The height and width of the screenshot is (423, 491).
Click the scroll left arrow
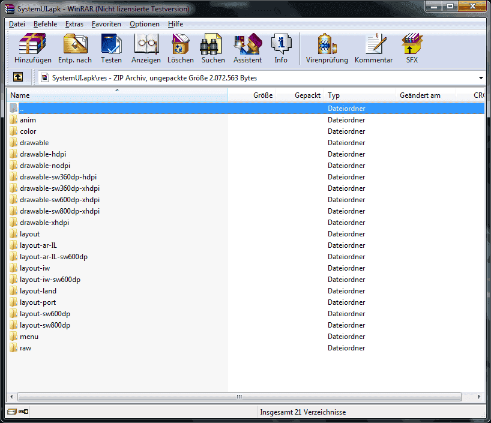[11, 397]
